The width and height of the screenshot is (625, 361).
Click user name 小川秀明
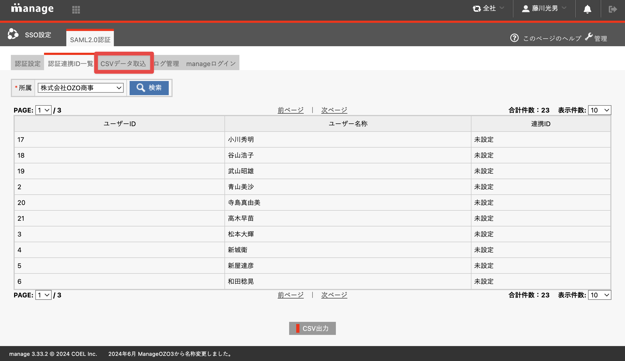pyautogui.click(x=241, y=139)
